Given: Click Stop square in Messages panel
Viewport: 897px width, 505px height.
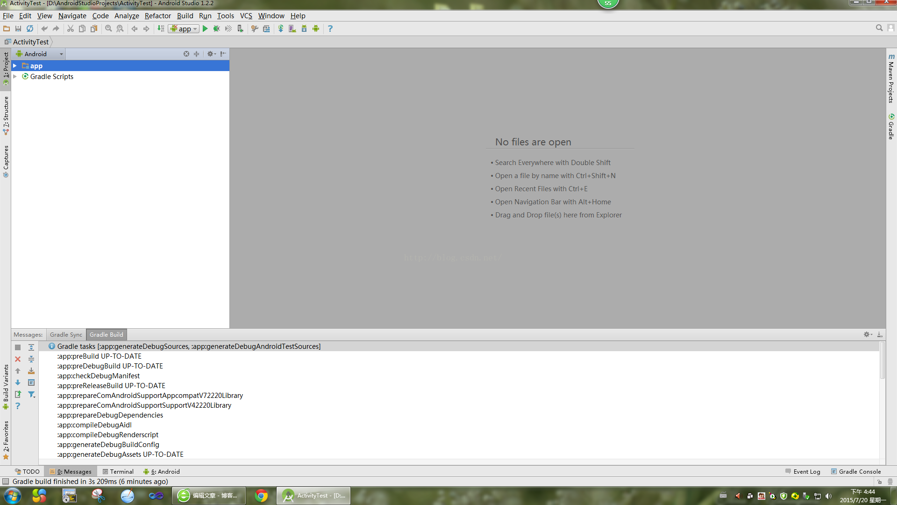Looking at the screenshot, I should (x=18, y=347).
